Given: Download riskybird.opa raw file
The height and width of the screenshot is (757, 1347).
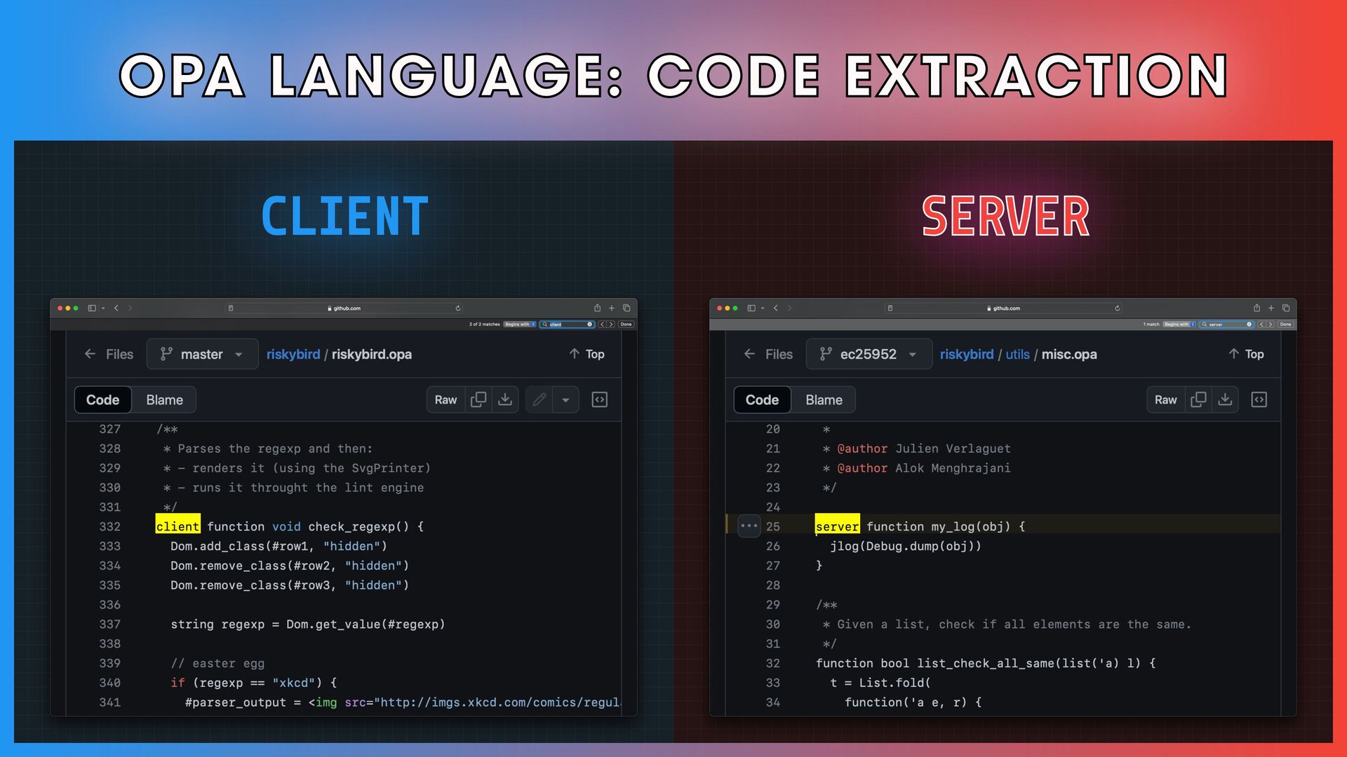Looking at the screenshot, I should 505,400.
